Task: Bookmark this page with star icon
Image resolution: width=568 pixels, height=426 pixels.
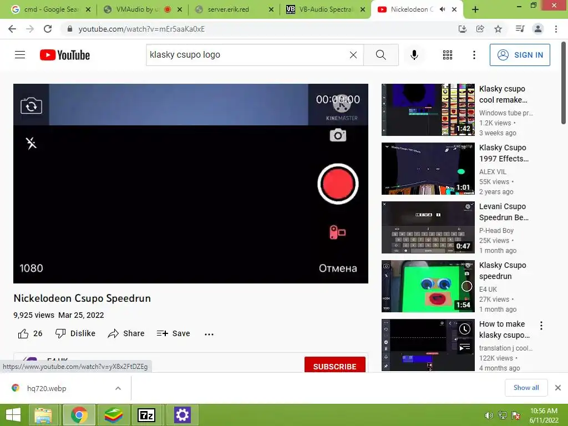Action: (x=498, y=29)
